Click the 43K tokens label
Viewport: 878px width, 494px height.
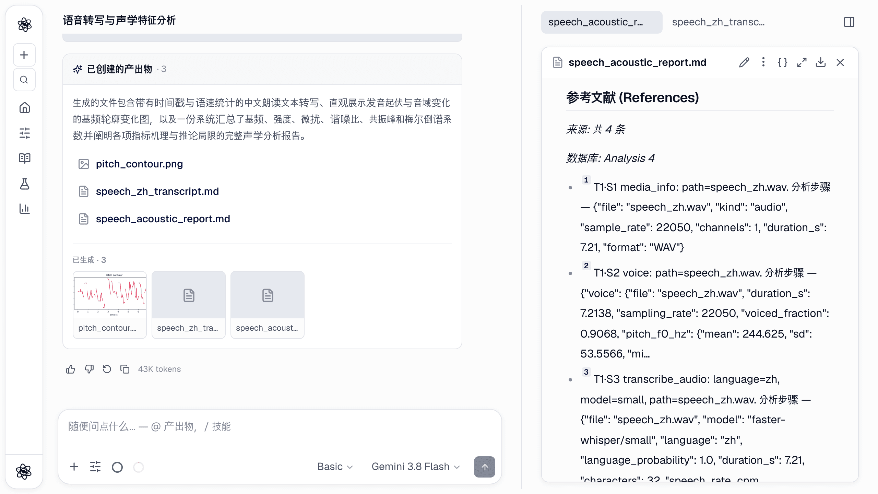tap(159, 369)
